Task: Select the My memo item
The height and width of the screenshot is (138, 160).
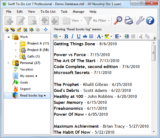Action: [x=27, y=76]
